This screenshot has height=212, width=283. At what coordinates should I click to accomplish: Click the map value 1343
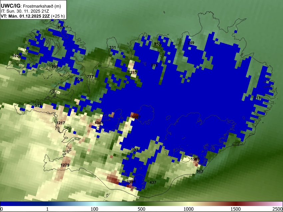(99, 123)
